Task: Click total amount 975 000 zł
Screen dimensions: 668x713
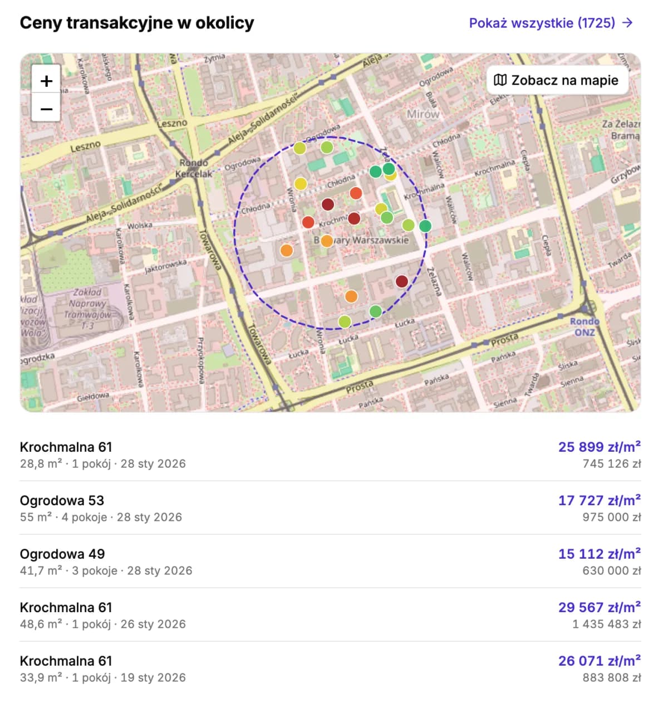Action: tap(612, 517)
